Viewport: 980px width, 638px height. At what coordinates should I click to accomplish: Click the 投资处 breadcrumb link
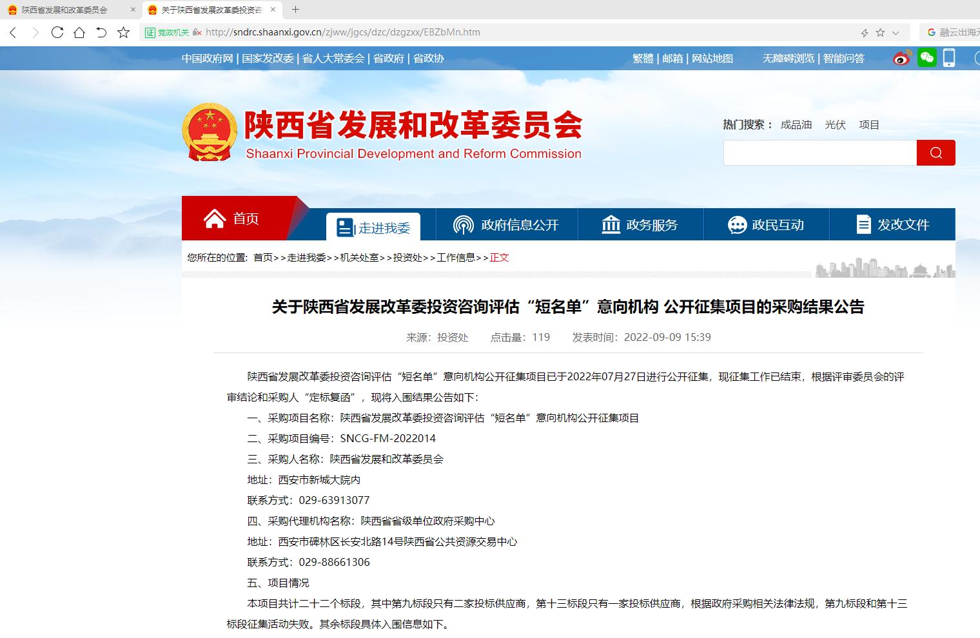click(407, 257)
